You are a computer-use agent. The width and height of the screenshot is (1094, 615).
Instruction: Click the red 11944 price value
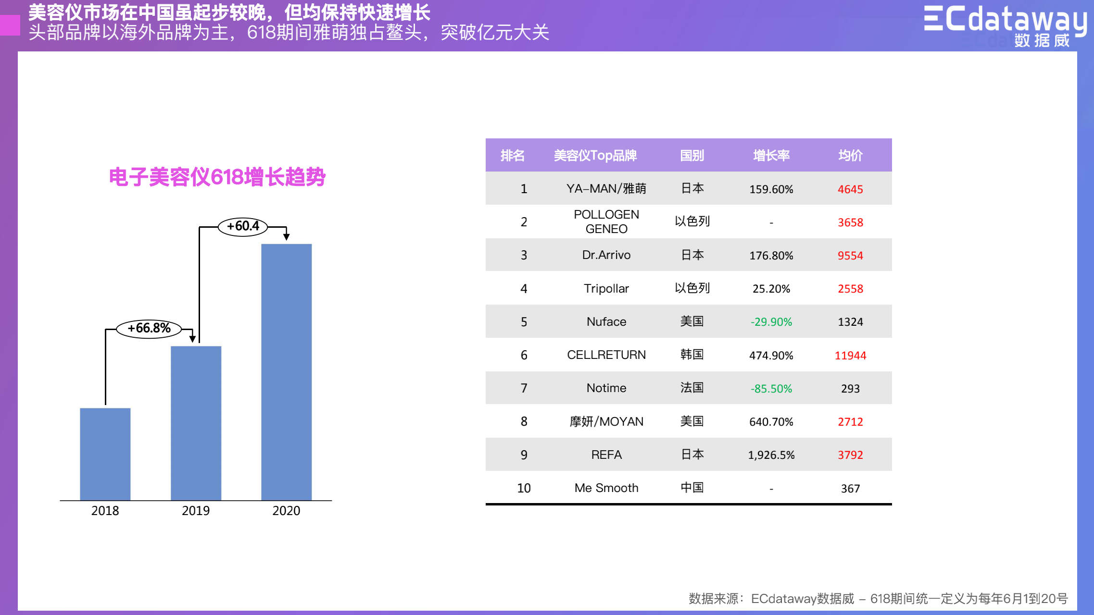pos(850,355)
